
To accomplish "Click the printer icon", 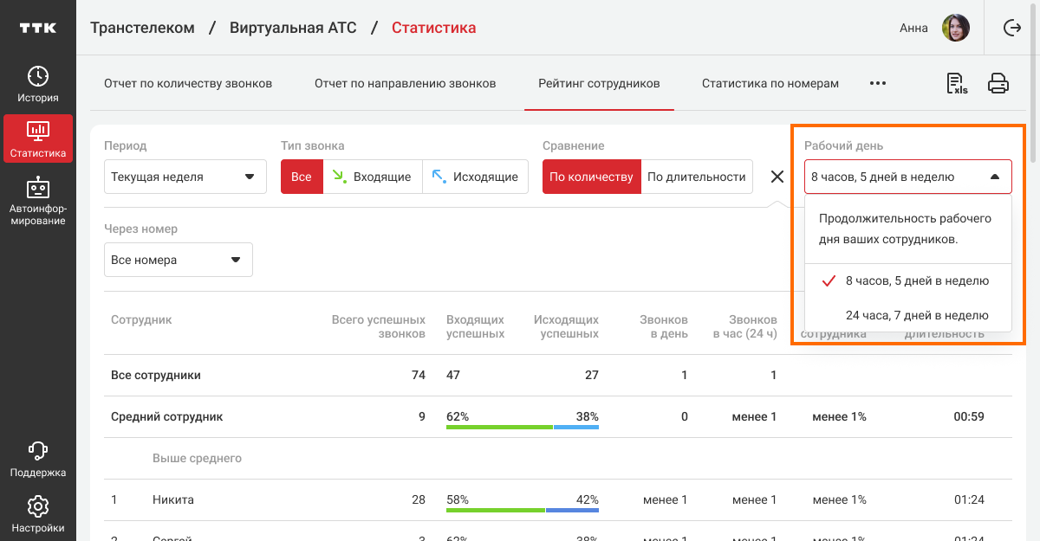I will [x=998, y=84].
